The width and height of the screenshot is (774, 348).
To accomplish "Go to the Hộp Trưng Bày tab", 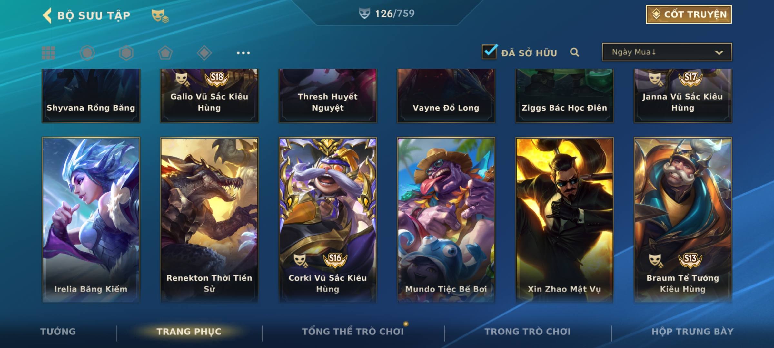I will (692, 332).
